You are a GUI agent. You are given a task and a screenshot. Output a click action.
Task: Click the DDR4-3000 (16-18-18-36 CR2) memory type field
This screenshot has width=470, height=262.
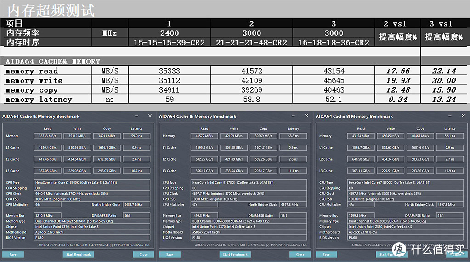[406, 221]
